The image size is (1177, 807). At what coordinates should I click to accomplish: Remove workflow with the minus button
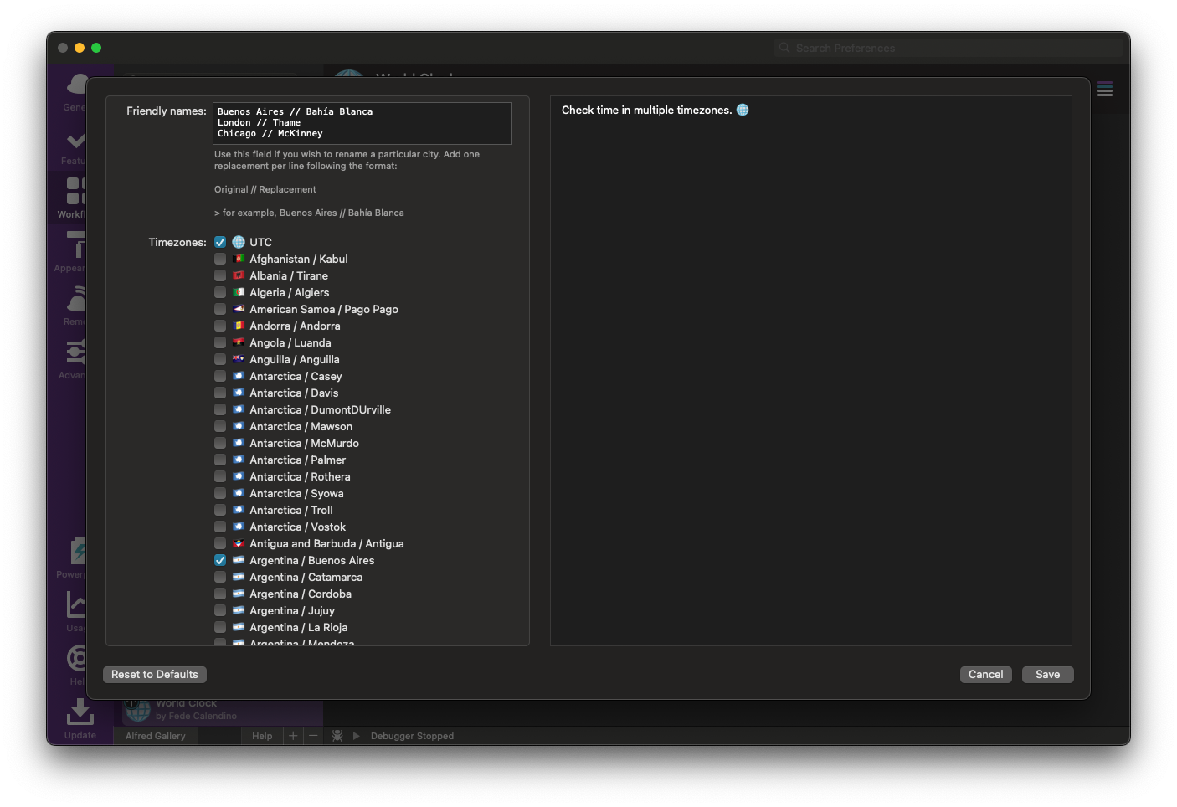tap(313, 736)
